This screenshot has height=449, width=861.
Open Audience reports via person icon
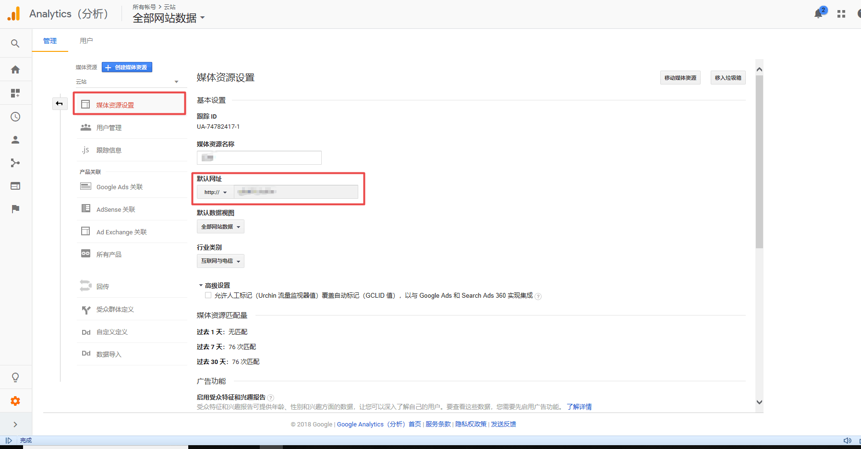15,140
